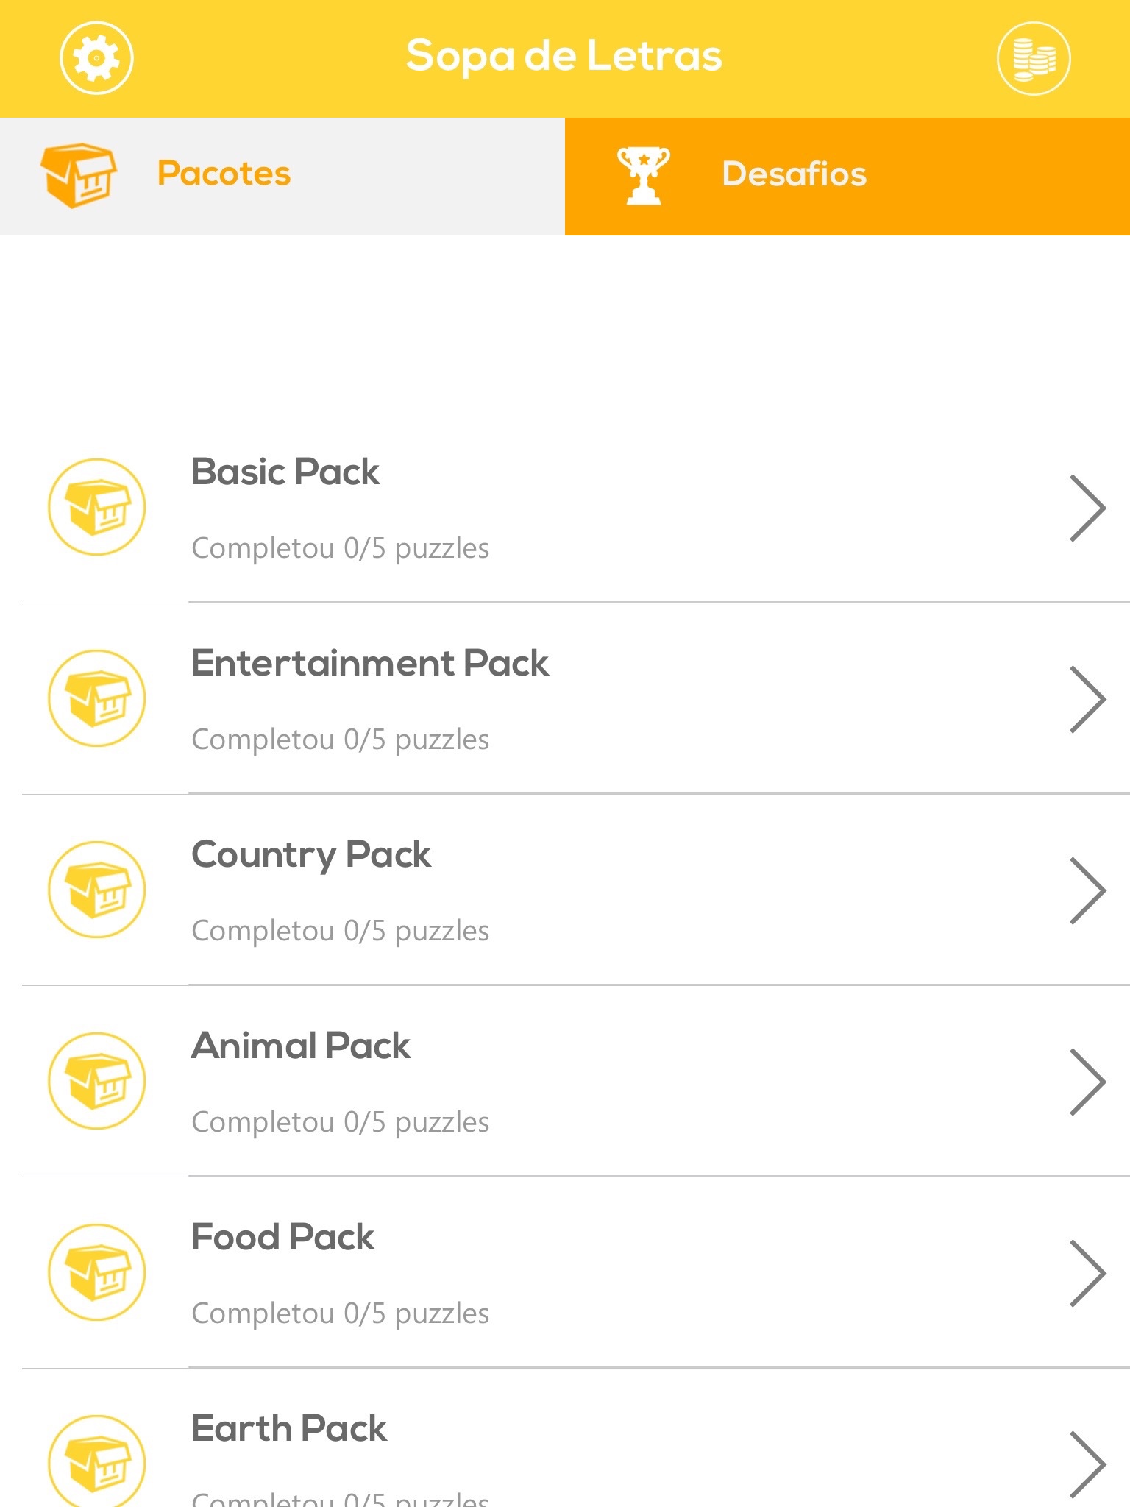Tap the Basic Pack box icon
The width and height of the screenshot is (1130, 1507).
(x=97, y=507)
